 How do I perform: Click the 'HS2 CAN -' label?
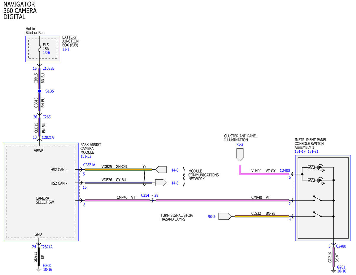click(59, 183)
